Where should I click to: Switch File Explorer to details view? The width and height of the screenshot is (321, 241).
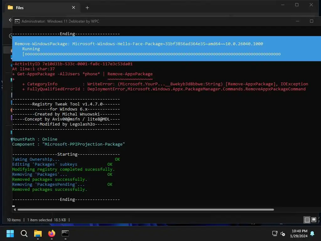tap(307, 220)
